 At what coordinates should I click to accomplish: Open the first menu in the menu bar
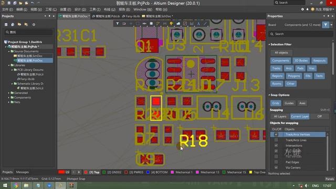[7, 9]
